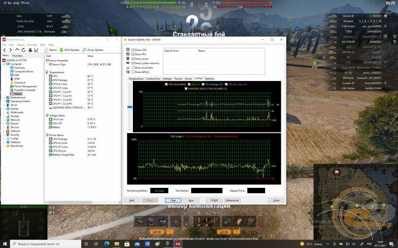Collapse the Computer tree node
The height and width of the screenshot is (248, 398).
click(x=4, y=64)
